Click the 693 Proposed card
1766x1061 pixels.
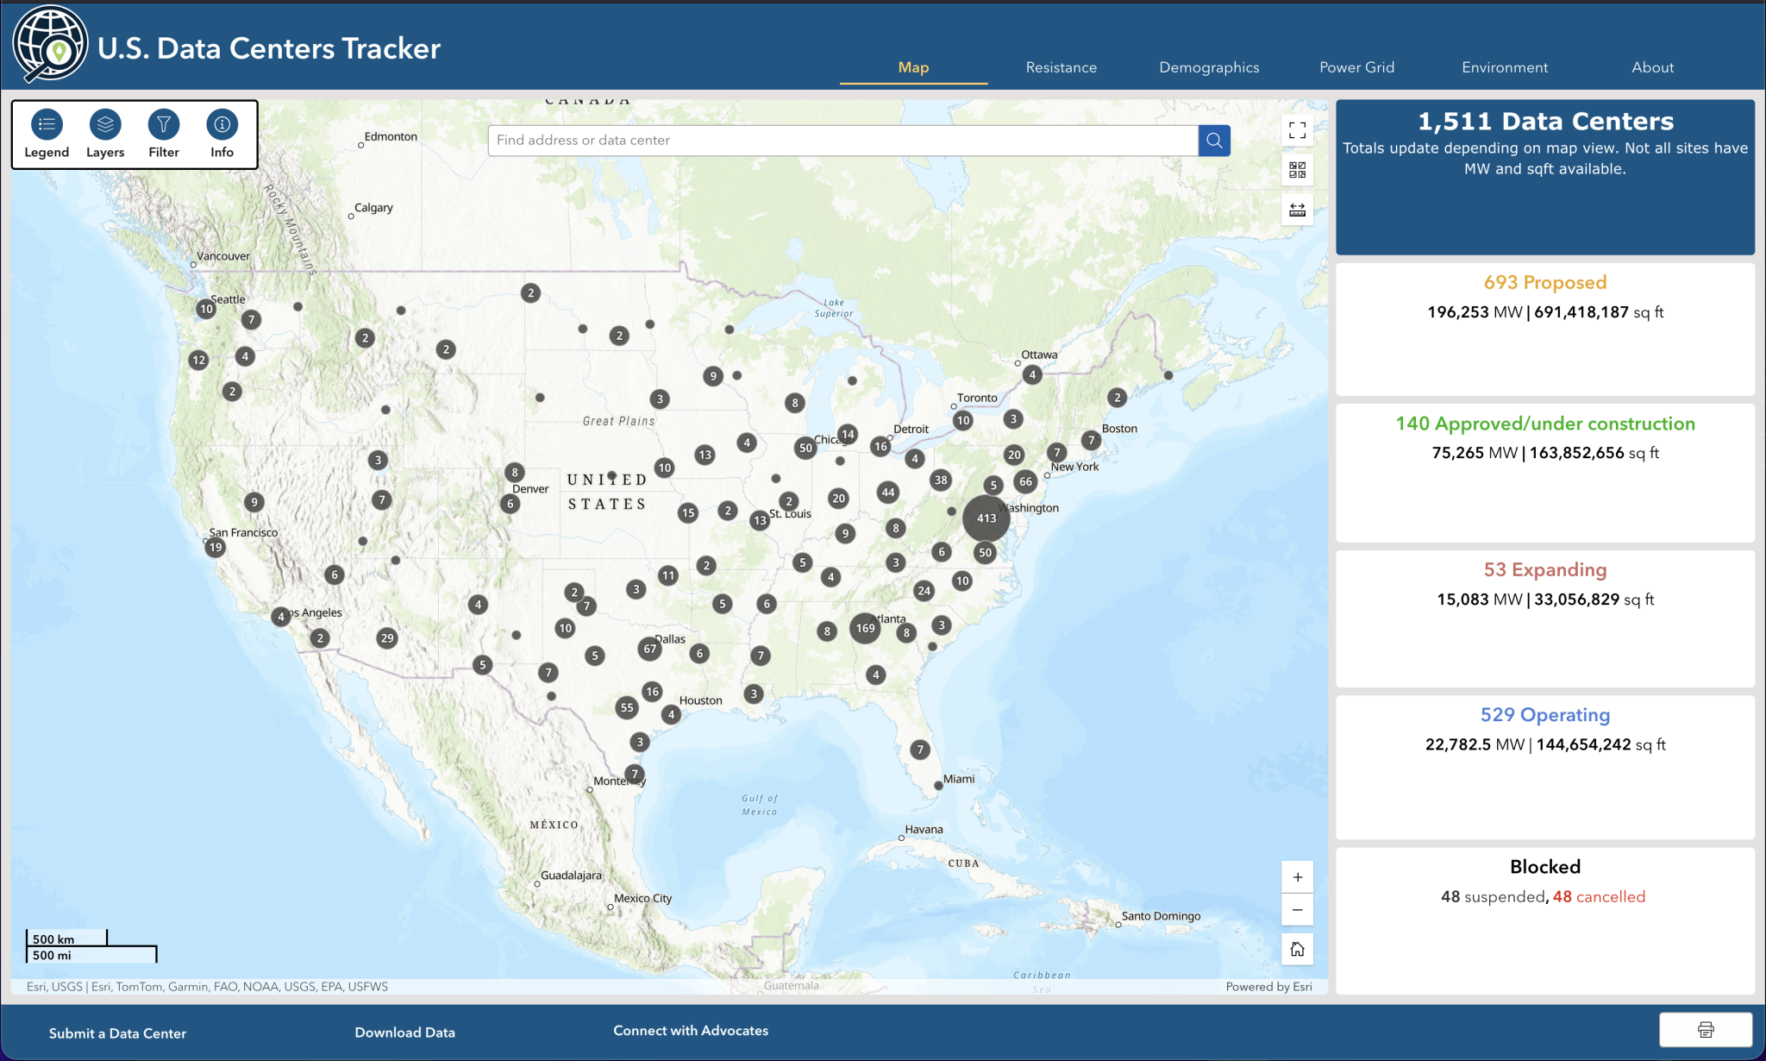click(1545, 330)
